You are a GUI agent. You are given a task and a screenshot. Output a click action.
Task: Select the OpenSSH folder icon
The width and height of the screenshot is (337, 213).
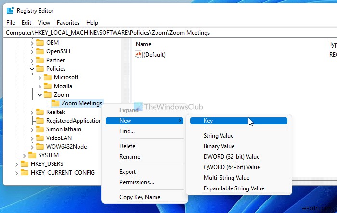click(40, 51)
